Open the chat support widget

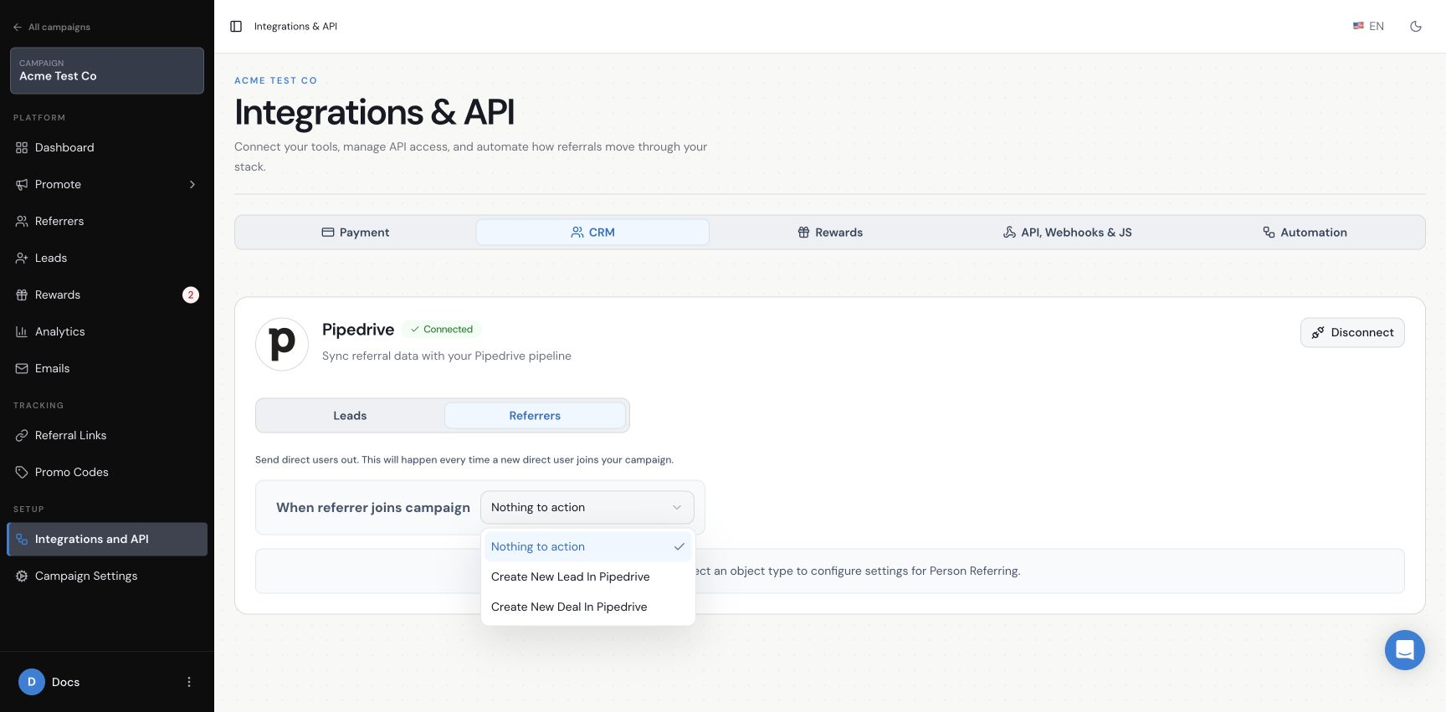[1405, 650]
